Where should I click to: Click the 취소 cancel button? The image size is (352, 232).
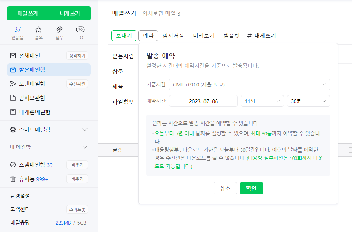pos(225,188)
